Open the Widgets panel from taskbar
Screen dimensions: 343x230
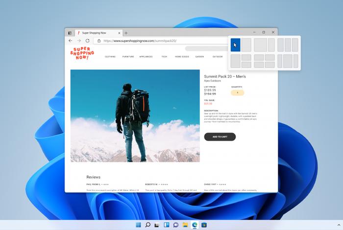point(167,225)
